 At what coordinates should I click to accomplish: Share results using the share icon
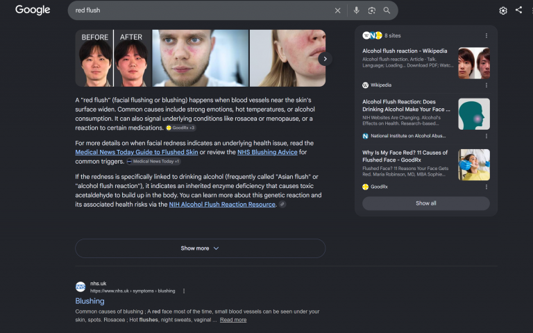pyautogui.click(x=518, y=10)
